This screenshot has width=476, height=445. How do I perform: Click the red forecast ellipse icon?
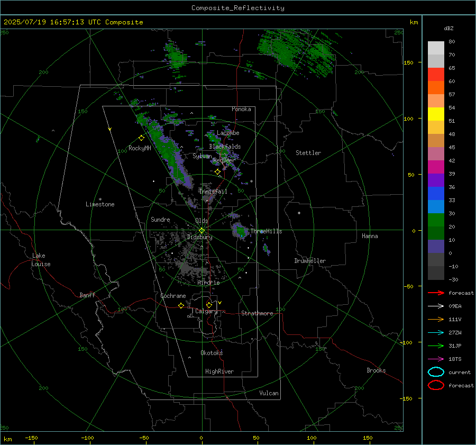pos(436,385)
